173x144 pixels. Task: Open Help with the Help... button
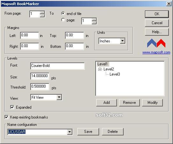(x=157, y=32)
